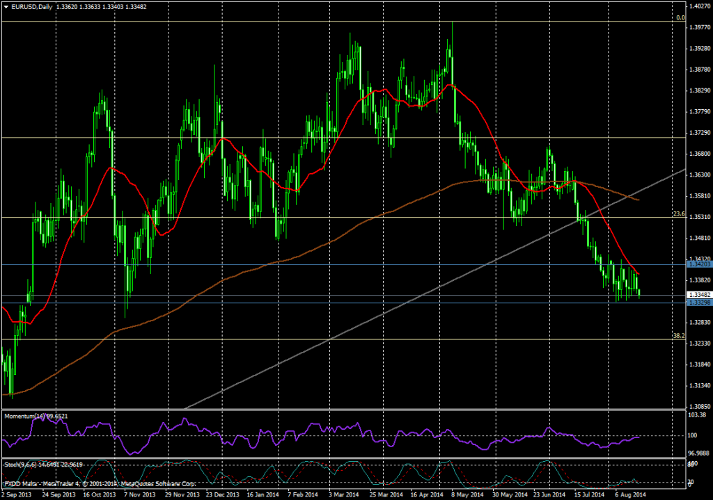Screen dimensions: 713x500
Task: Click the Fibonacci 0.0 level label
Action: click(x=680, y=17)
